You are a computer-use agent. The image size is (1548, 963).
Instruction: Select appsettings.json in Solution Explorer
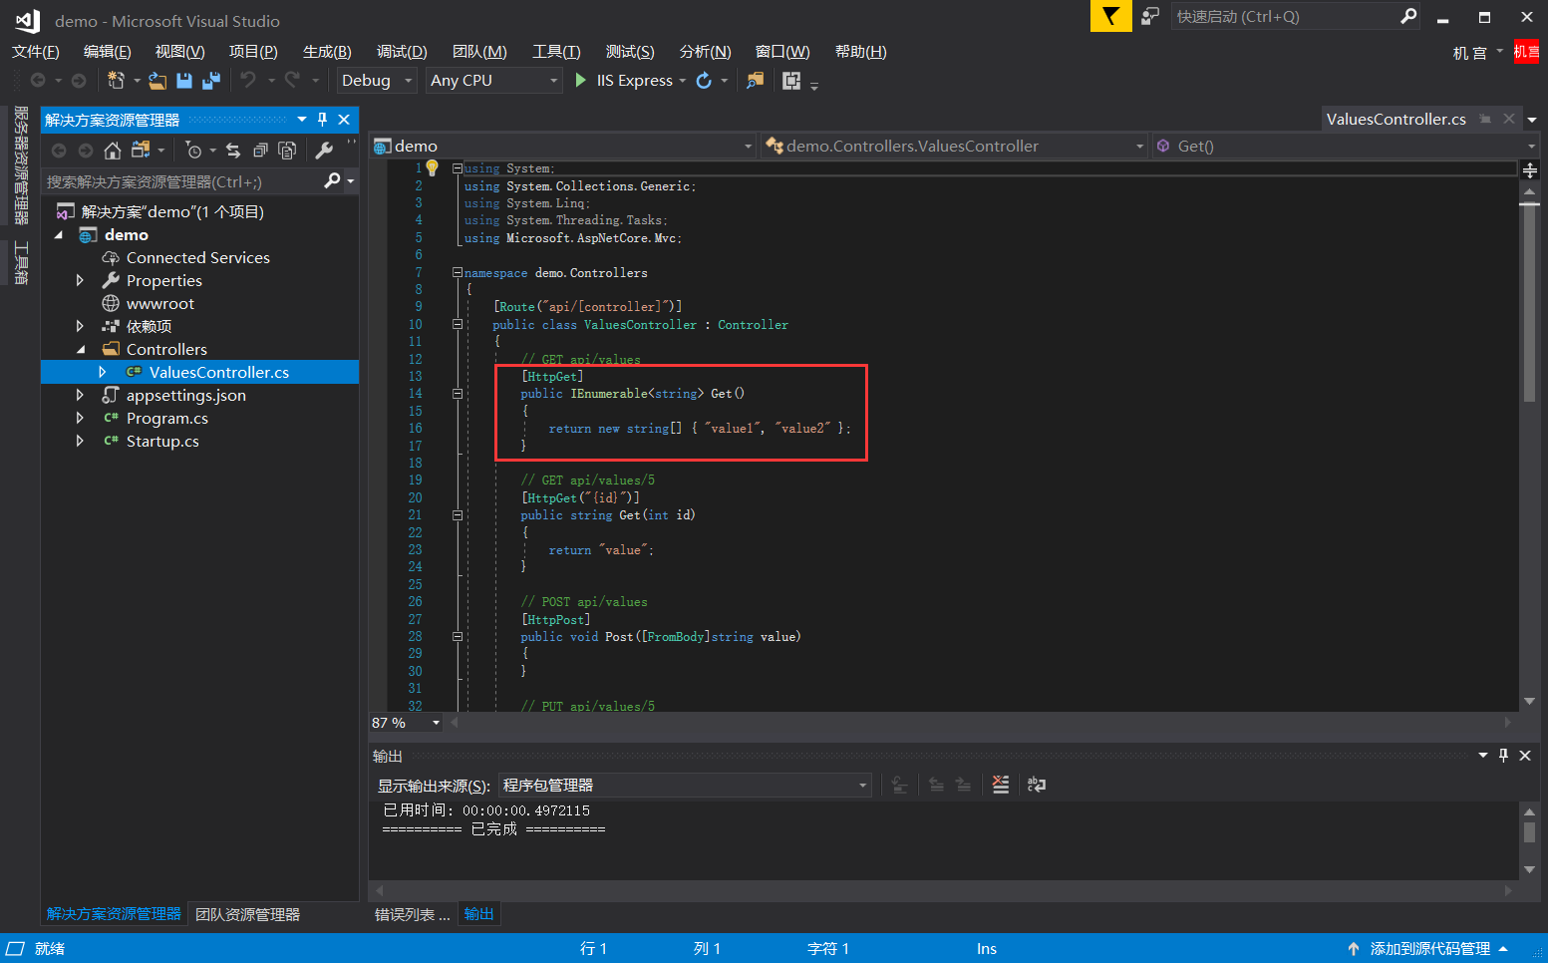pos(185,396)
